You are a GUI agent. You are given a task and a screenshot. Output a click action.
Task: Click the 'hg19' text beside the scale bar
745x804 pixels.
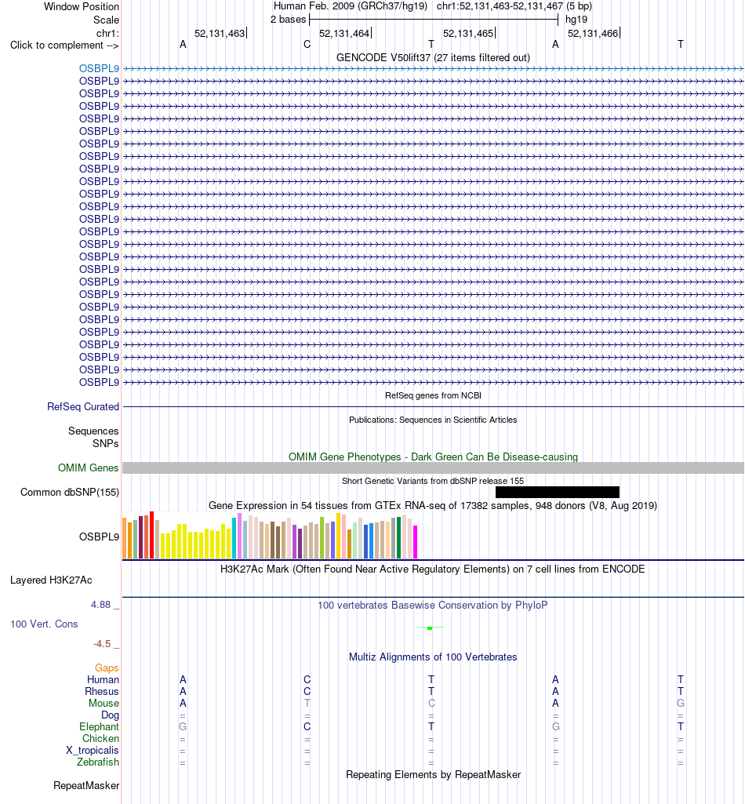tap(576, 20)
